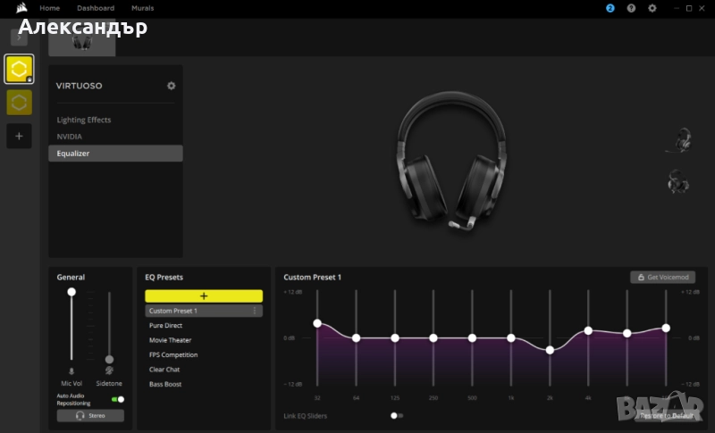This screenshot has height=433, width=715.
Task: Add new EQ preset with yellow plus button
Action: tap(204, 296)
